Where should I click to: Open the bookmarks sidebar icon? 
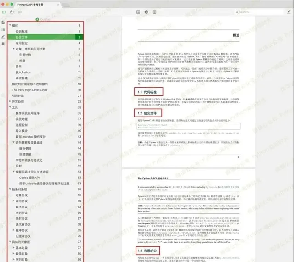click(x=3, y=44)
